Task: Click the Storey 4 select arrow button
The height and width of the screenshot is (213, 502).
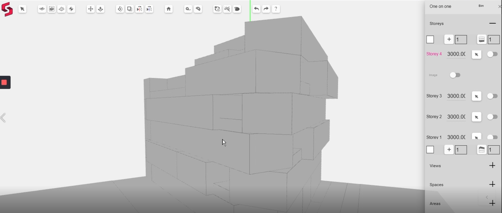Action: (x=477, y=55)
